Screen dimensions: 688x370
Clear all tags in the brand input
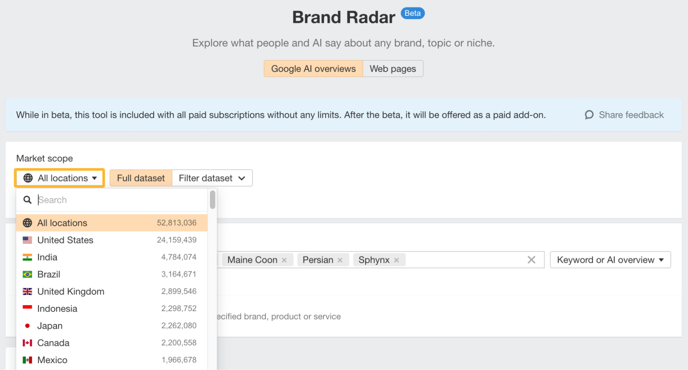click(x=531, y=260)
